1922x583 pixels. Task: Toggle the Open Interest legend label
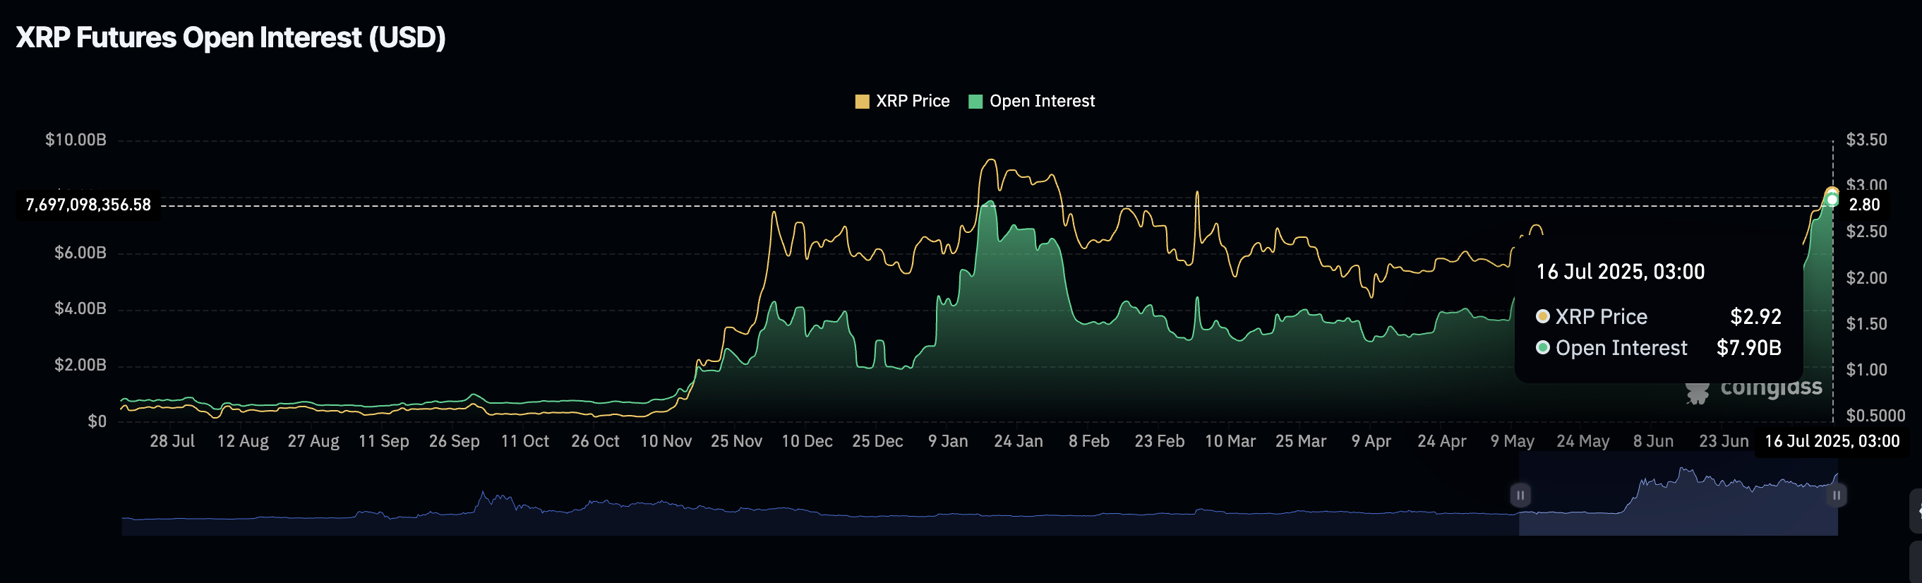click(1042, 102)
